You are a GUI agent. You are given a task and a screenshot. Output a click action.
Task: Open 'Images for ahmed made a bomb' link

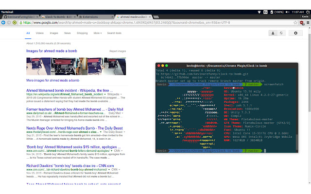52,51
